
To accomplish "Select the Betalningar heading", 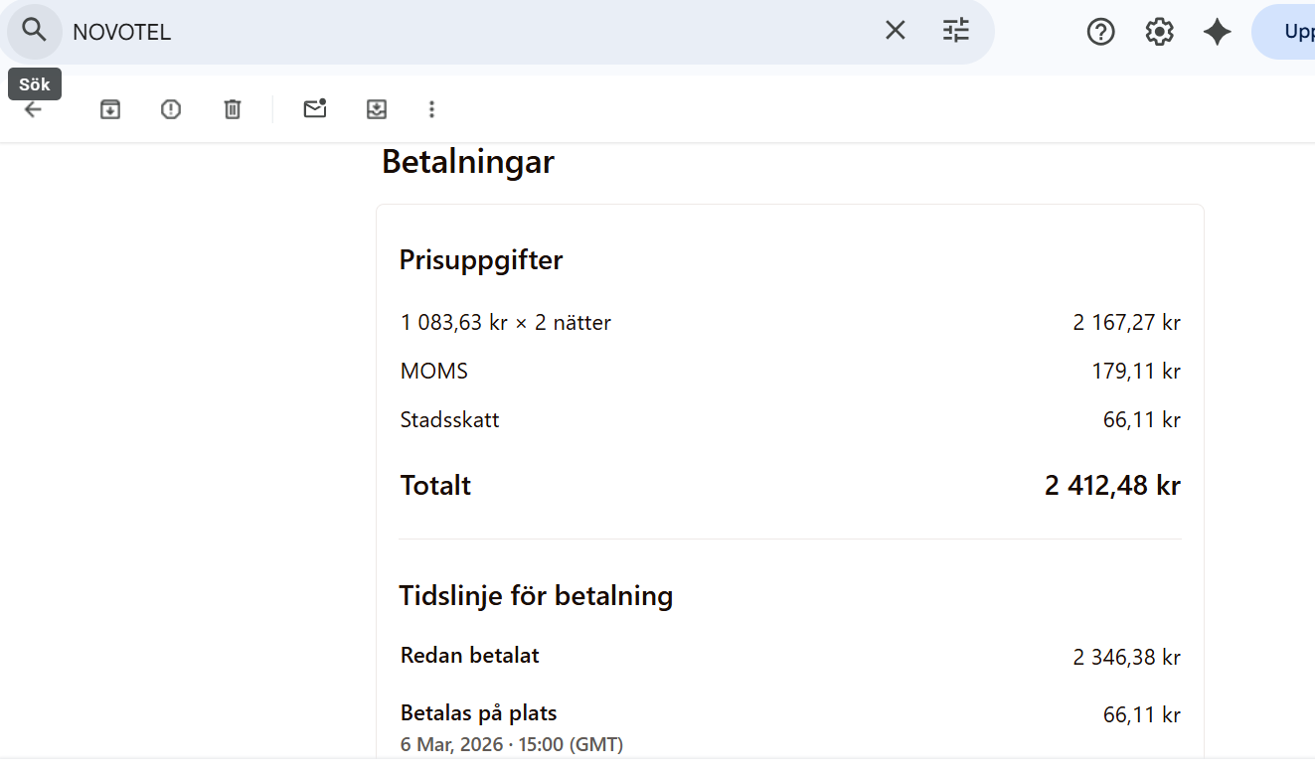I will [468, 162].
